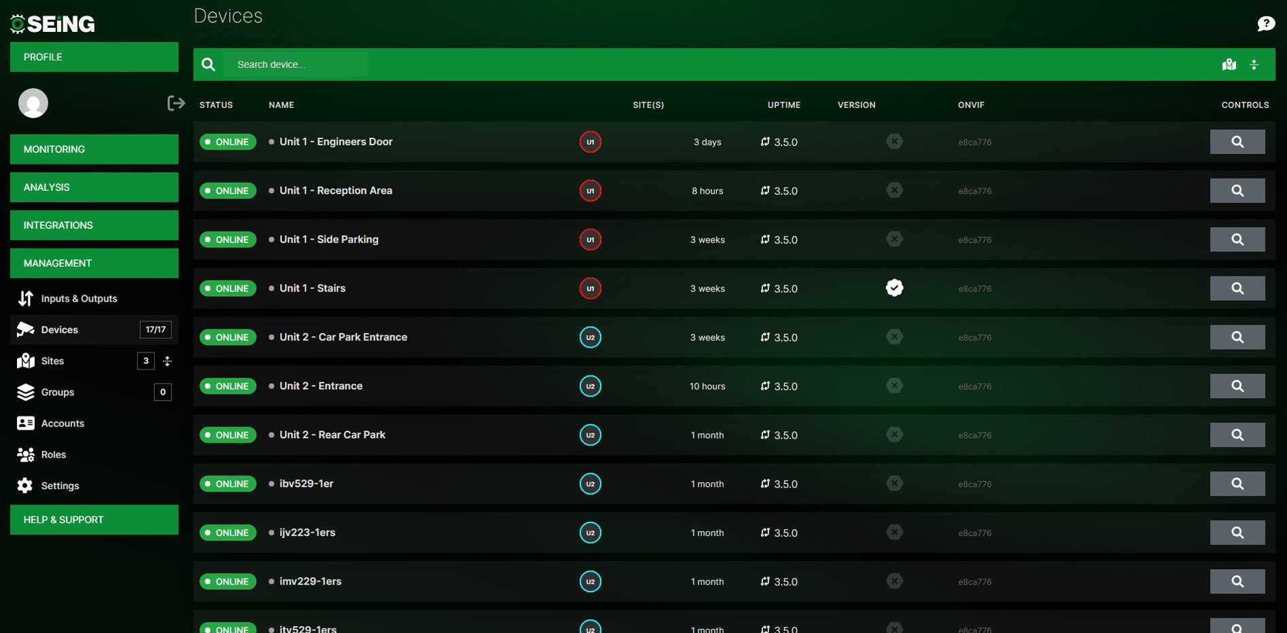Open device ijv223-1ers
The height and width of the screenshot is (633, 1287).
coord(307,533)
